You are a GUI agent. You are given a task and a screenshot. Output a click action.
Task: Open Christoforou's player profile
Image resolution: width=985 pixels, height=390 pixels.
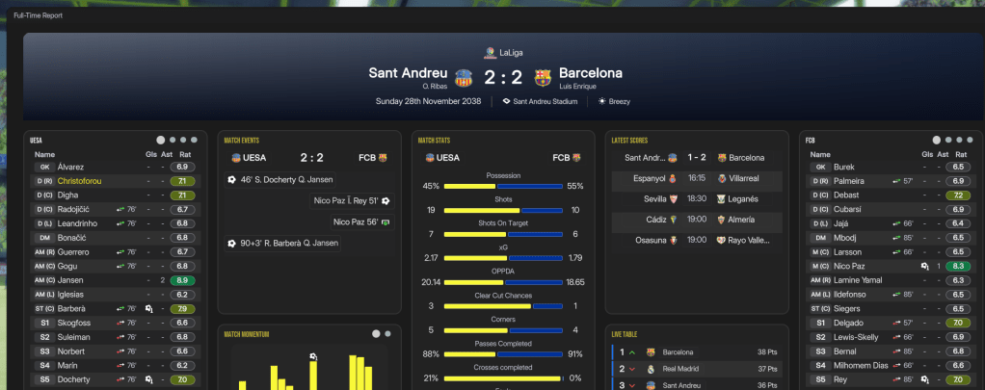[79, 180]
